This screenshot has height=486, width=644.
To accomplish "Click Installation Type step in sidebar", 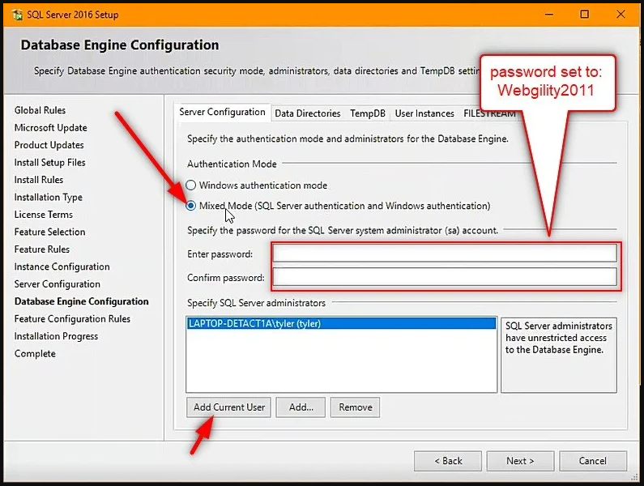I will 48,197.
